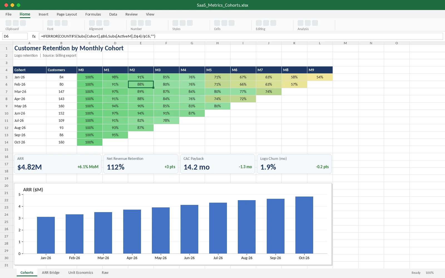
Task: Click the last Number group ribbon icon
Action: [x=148, y=23]
